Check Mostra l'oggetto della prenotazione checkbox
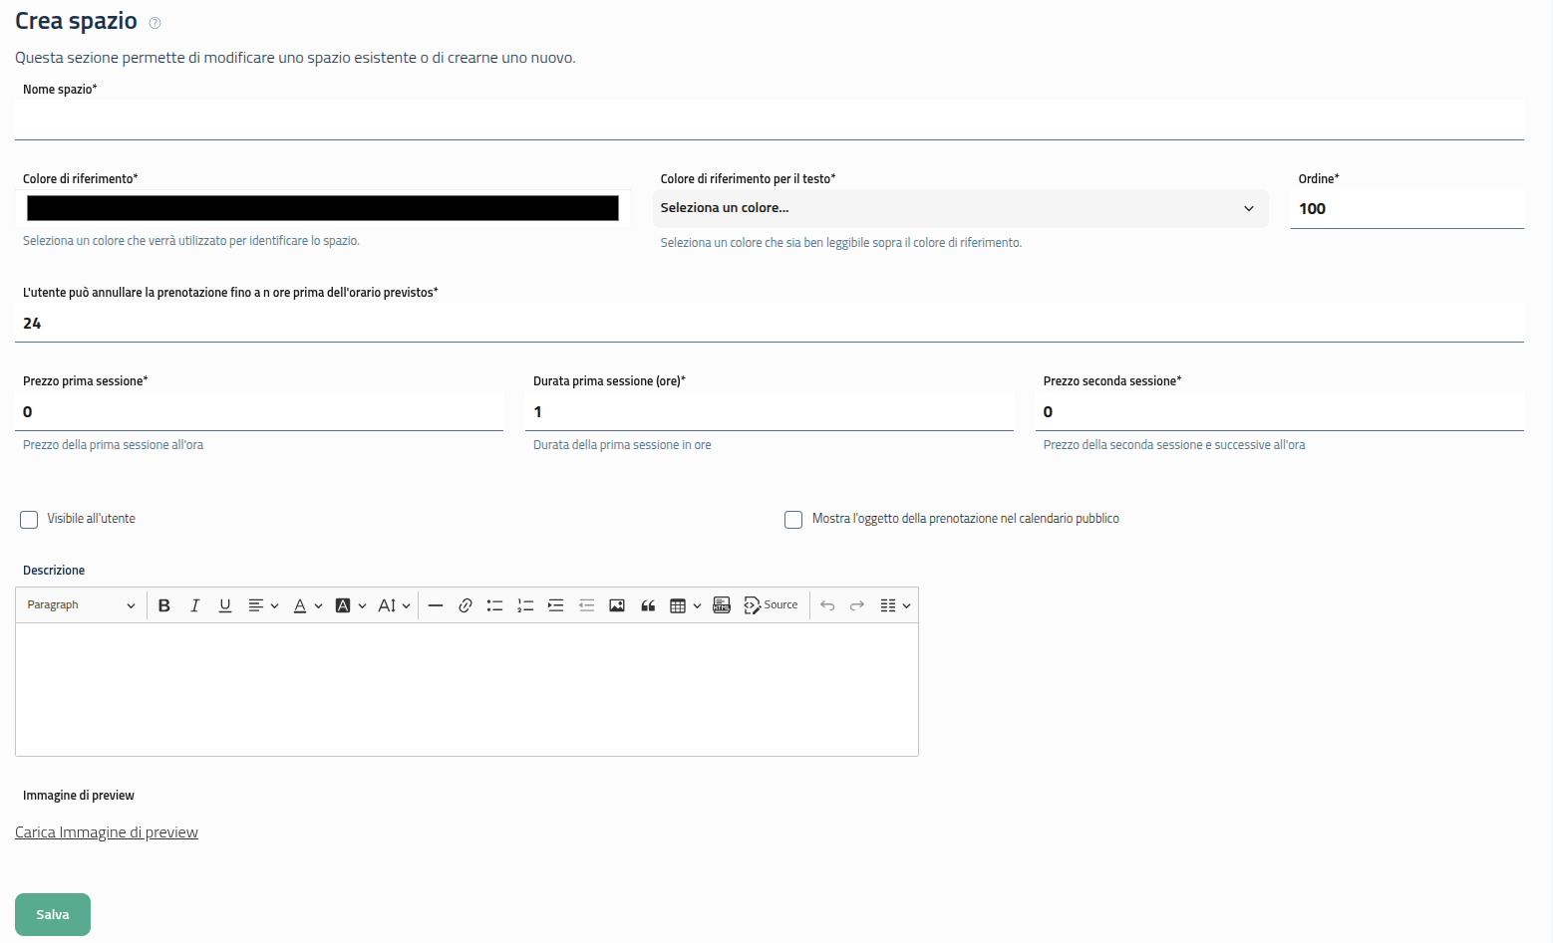This screenshot has width=1553, height=943. (793, 520)
